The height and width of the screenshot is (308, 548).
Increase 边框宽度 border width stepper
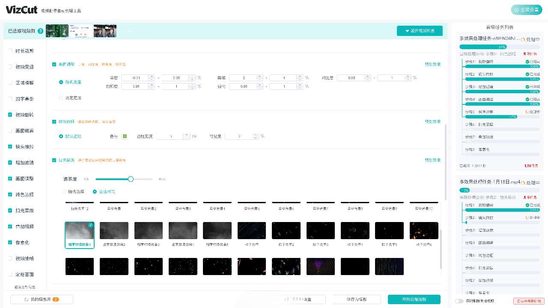(x=187, y=135)
